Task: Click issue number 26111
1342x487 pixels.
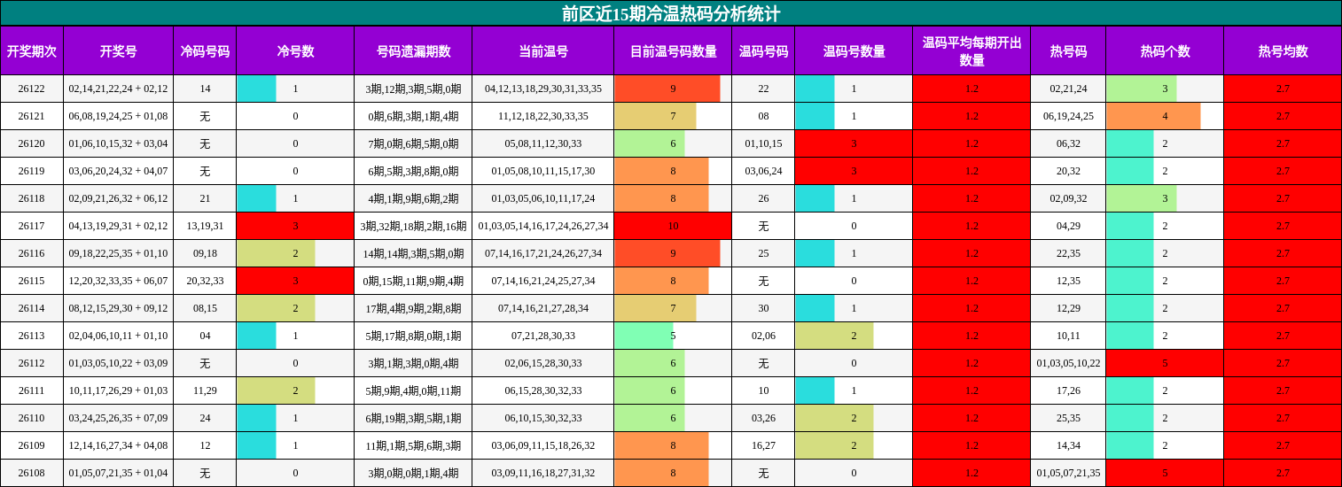Action: [32, 390]
